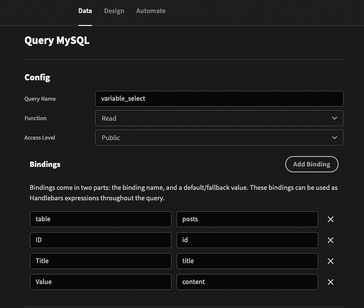Edit the binding name field 'Title'

100,261
